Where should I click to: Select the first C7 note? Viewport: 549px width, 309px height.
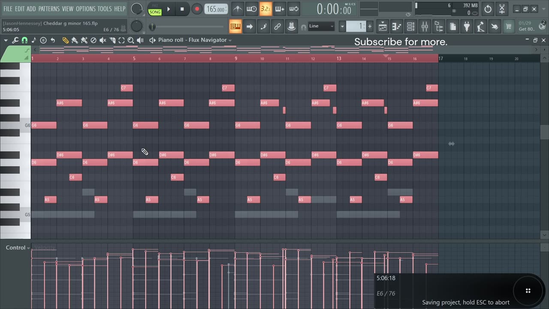click(x=127, y=88)
